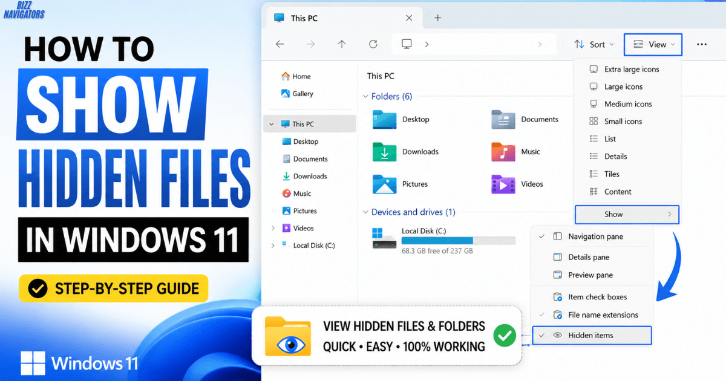
Task: Choose Medium icons view
Action: [627, 104]
